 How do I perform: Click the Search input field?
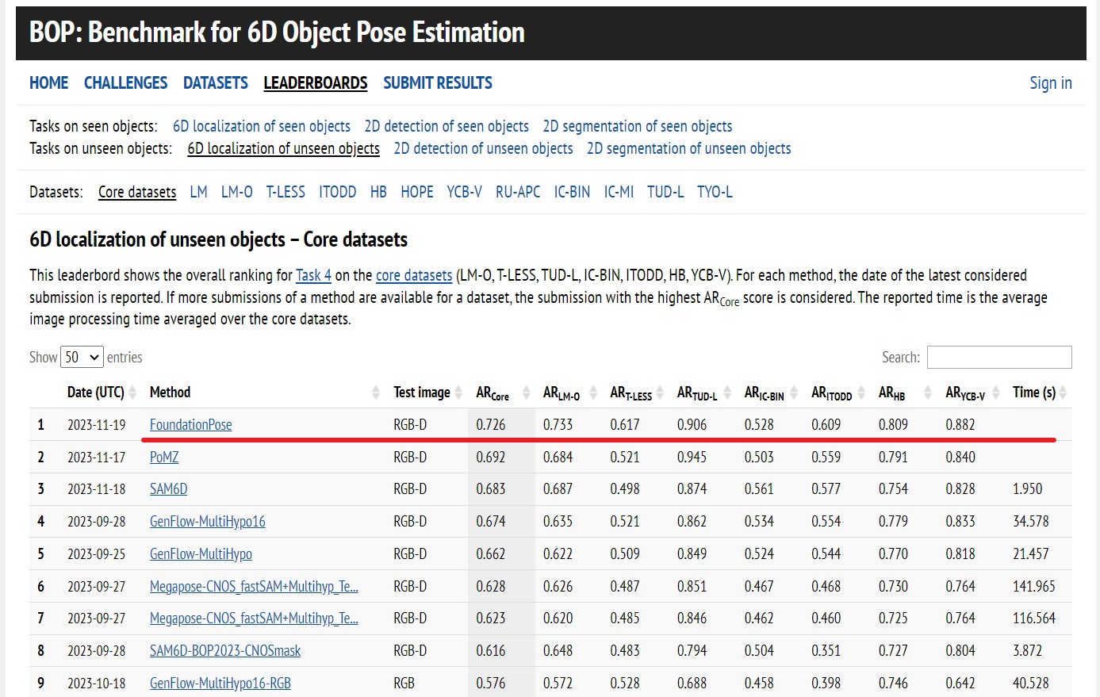(x=999, y=357)
